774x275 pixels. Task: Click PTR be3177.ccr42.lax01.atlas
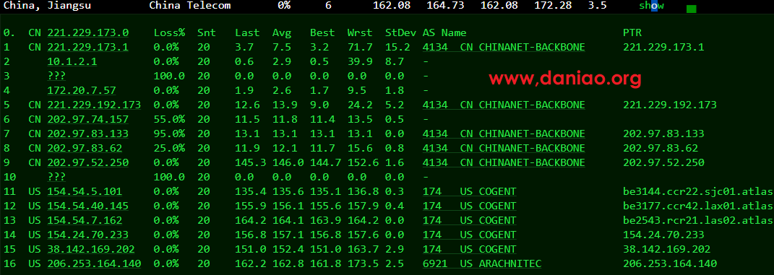point(698,206)
